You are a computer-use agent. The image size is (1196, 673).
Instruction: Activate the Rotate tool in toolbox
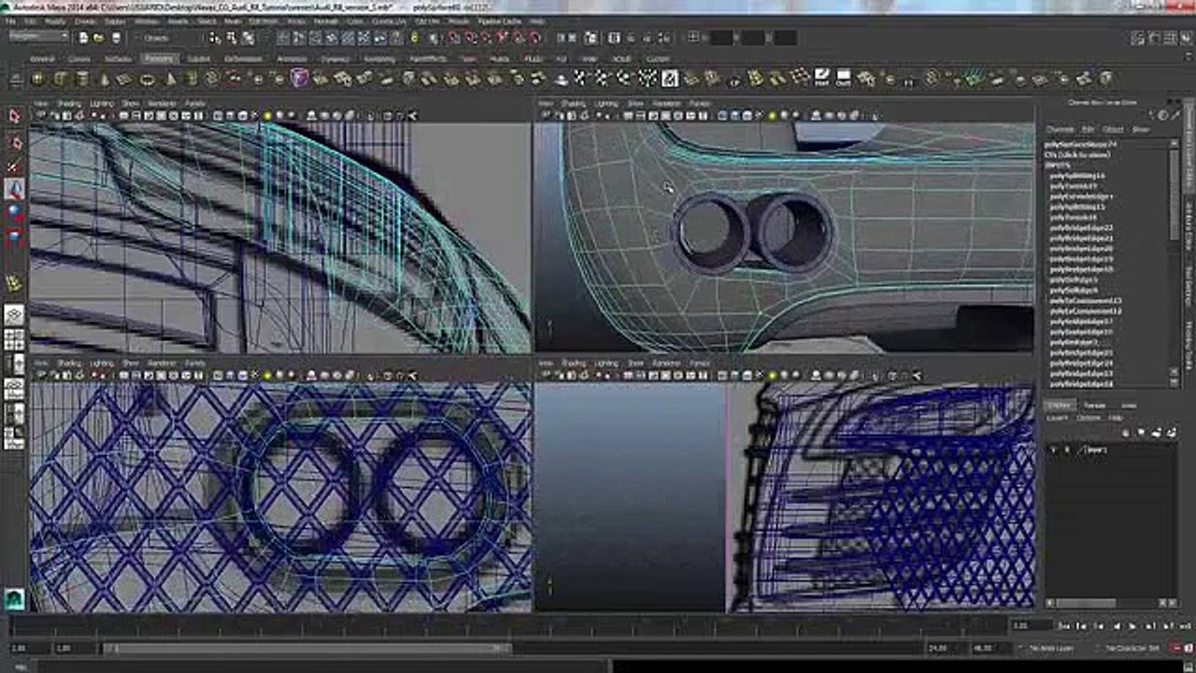pos(14,213)
